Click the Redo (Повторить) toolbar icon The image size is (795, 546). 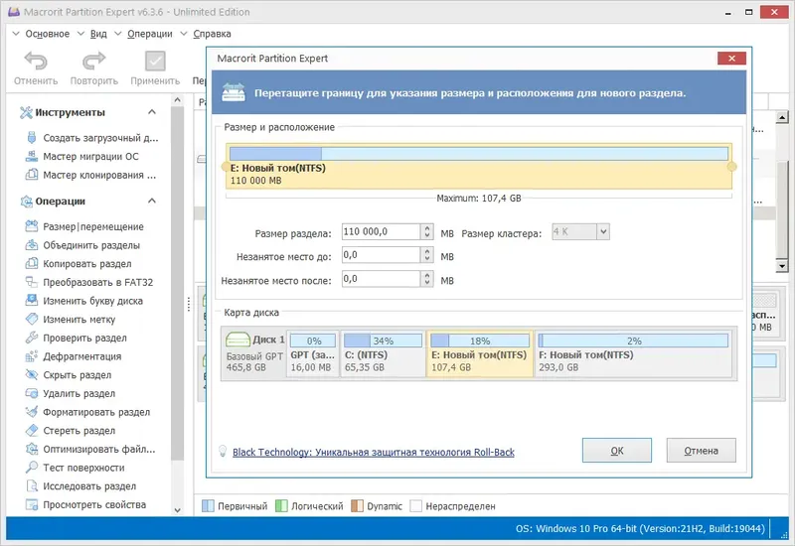(93, 61)
